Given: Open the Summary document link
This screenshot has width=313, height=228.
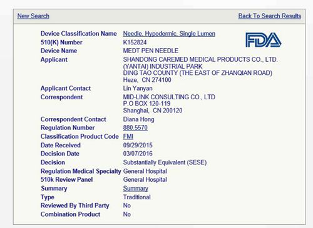Looking at the screenshot, I should pos(136,189).
